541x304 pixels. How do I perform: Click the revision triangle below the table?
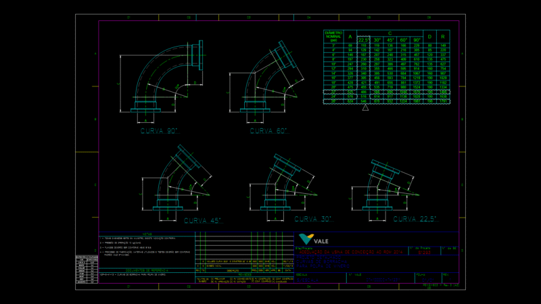coord(365,107)
